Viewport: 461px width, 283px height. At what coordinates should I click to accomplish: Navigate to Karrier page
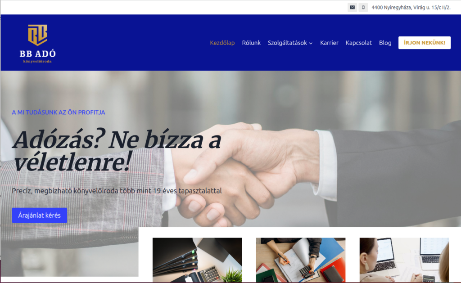(x=329, y=43)
